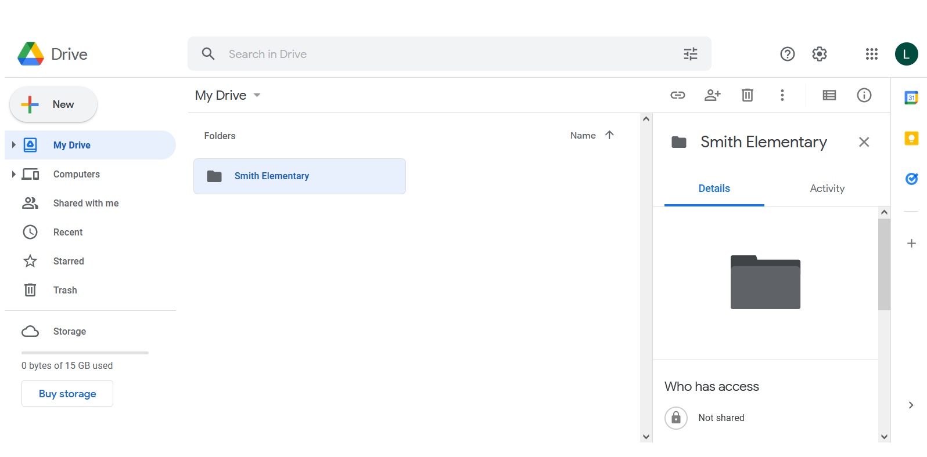Image resolution: width=927 pixels, height=457 pixels.
Task: Switch to the Activity tab
Action: coord(827,188)
